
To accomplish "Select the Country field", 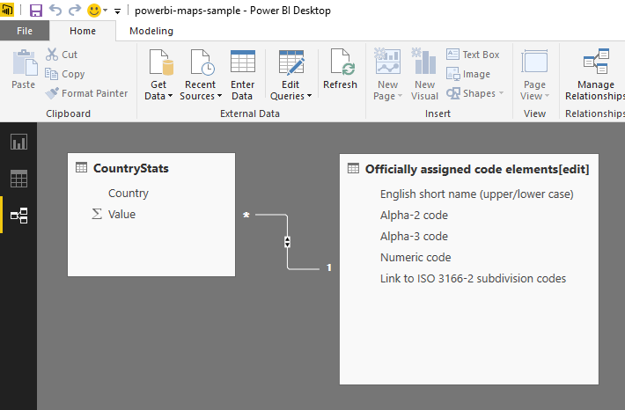I will [x=129, y=194].
